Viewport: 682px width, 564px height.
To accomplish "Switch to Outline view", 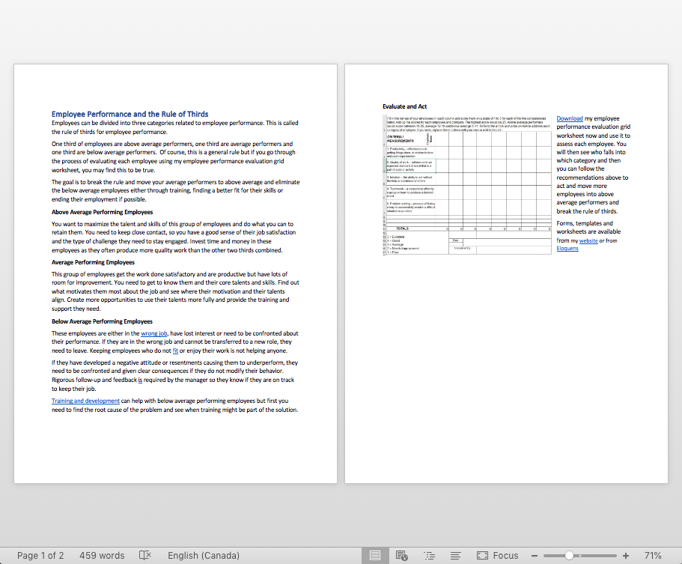I will click(429, 555).
